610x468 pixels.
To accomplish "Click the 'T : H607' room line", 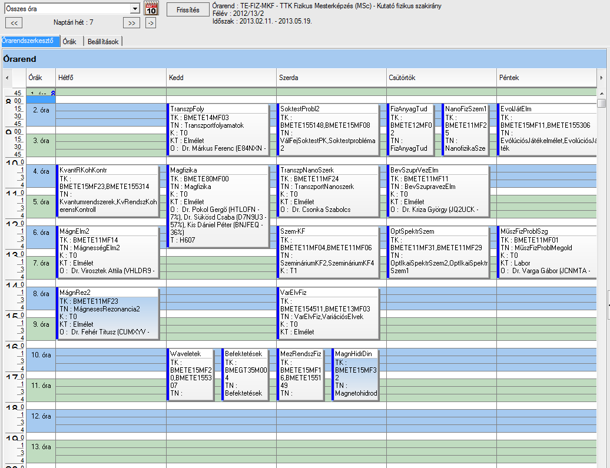I will tap(183, 240).
